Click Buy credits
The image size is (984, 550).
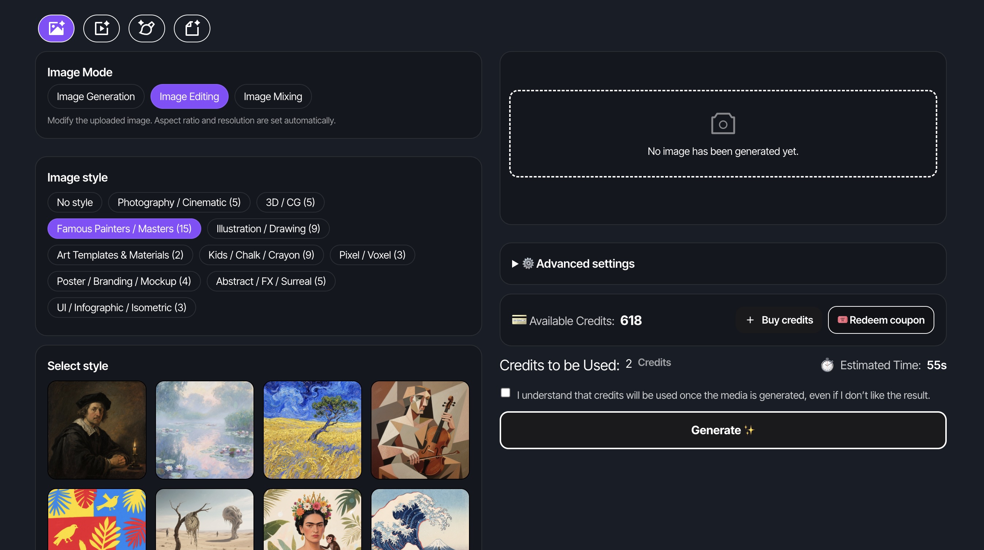pyautogui.click(x=779, y=320)
